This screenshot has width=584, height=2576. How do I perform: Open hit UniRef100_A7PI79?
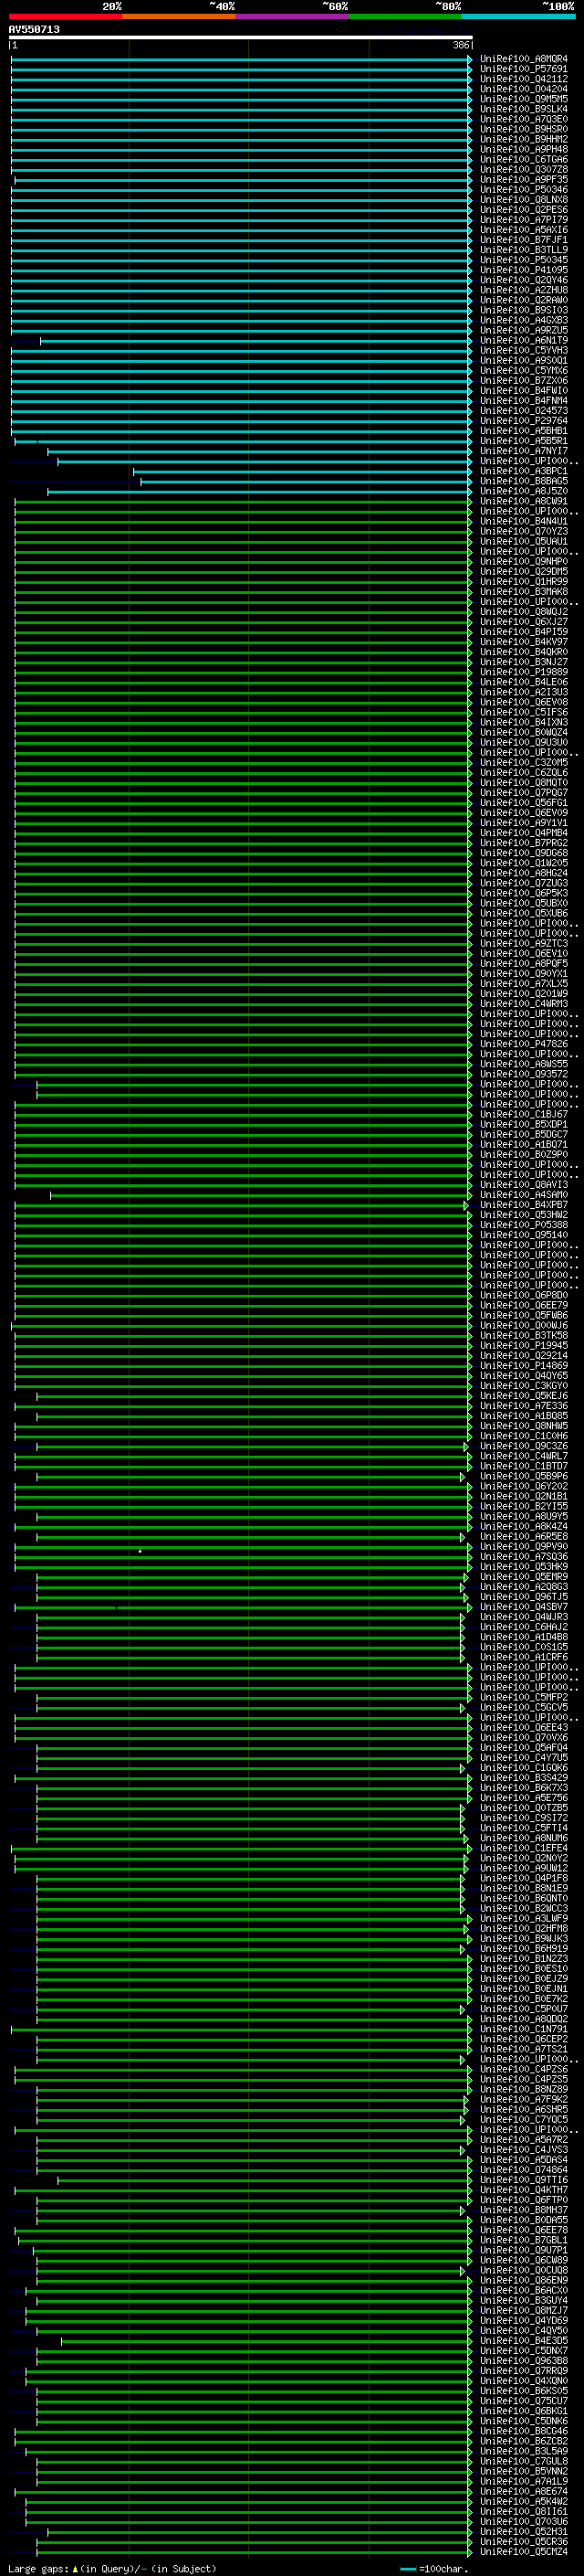point(523,220)
